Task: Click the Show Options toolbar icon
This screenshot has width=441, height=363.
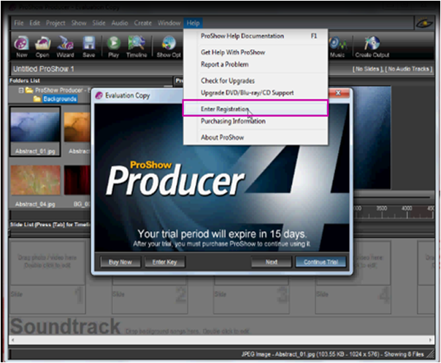Action: click(x=169, y=47)
